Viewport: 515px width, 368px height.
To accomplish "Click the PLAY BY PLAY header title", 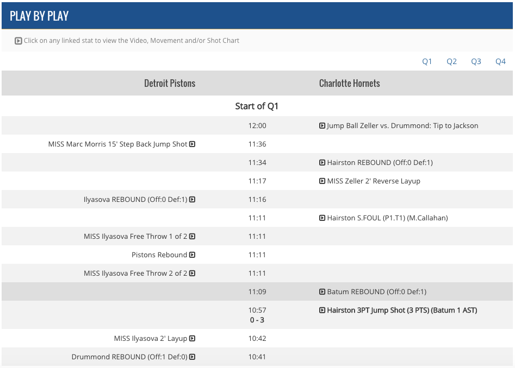I will point(39,16).
